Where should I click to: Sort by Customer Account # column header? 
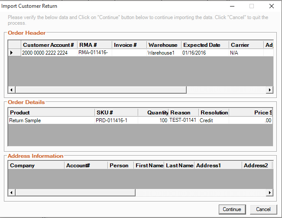pyautogui.click(x=49, y=45)
